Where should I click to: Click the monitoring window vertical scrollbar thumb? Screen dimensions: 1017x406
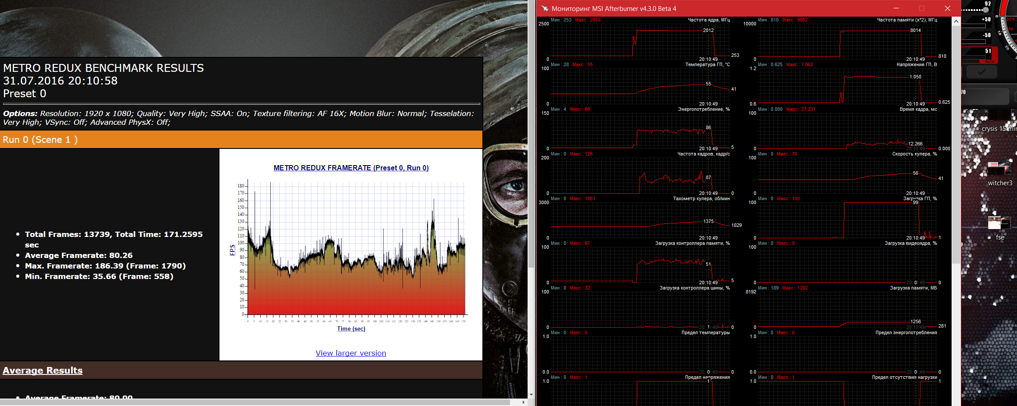pyautogui.click(x=956, y=145)
